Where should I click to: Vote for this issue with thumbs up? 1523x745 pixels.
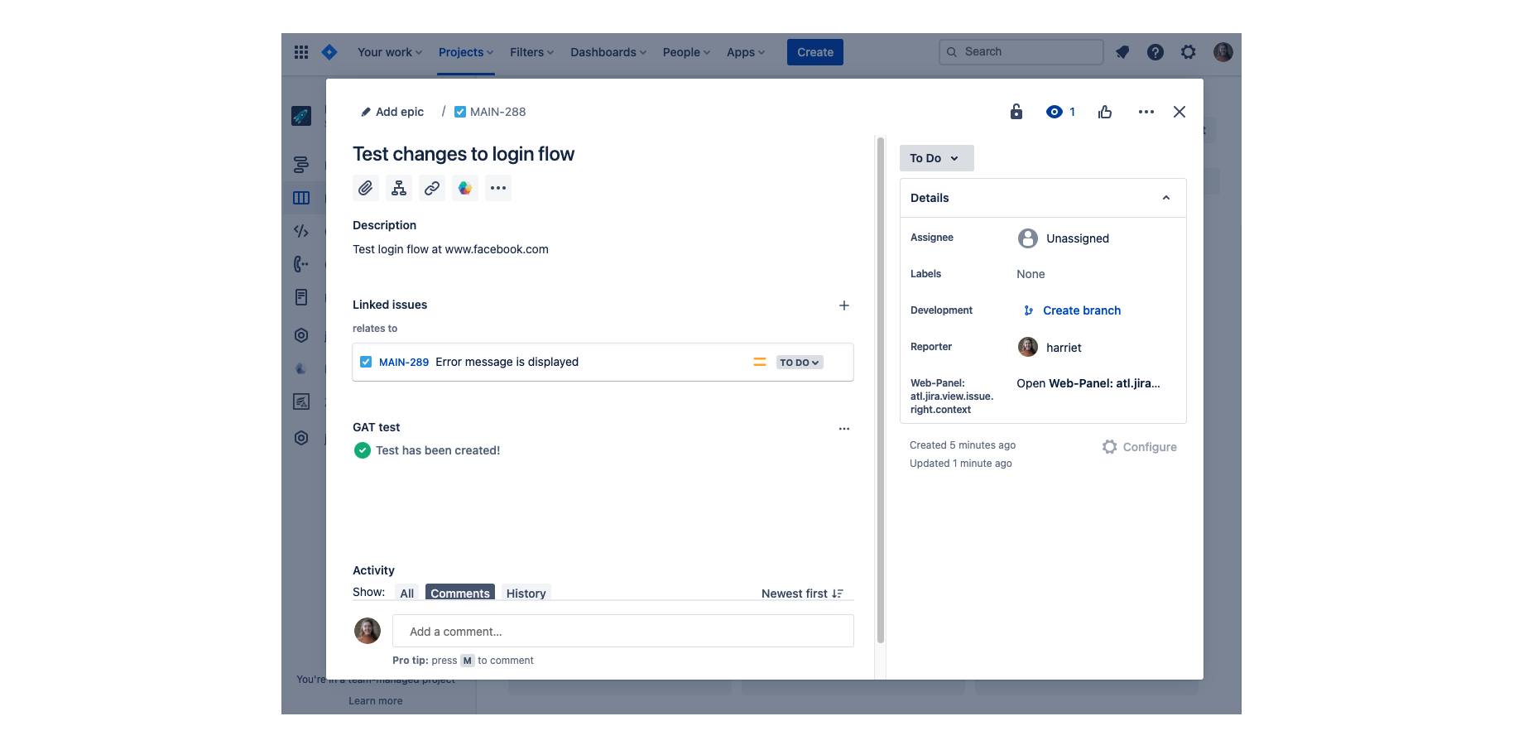[1105, 112]
